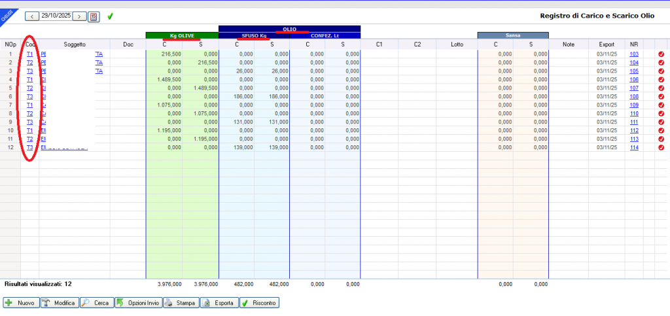
Task: Click the date field showing 29/10/2025
Action: (56, 16)
